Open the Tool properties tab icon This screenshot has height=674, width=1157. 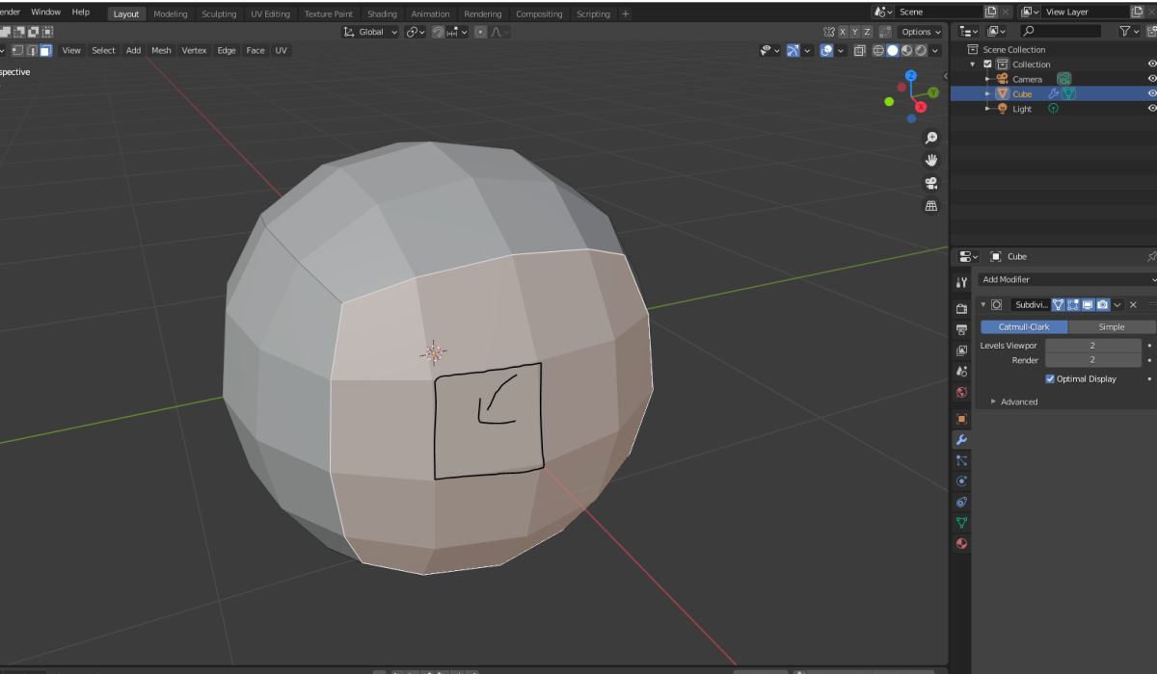coord(961,283)
